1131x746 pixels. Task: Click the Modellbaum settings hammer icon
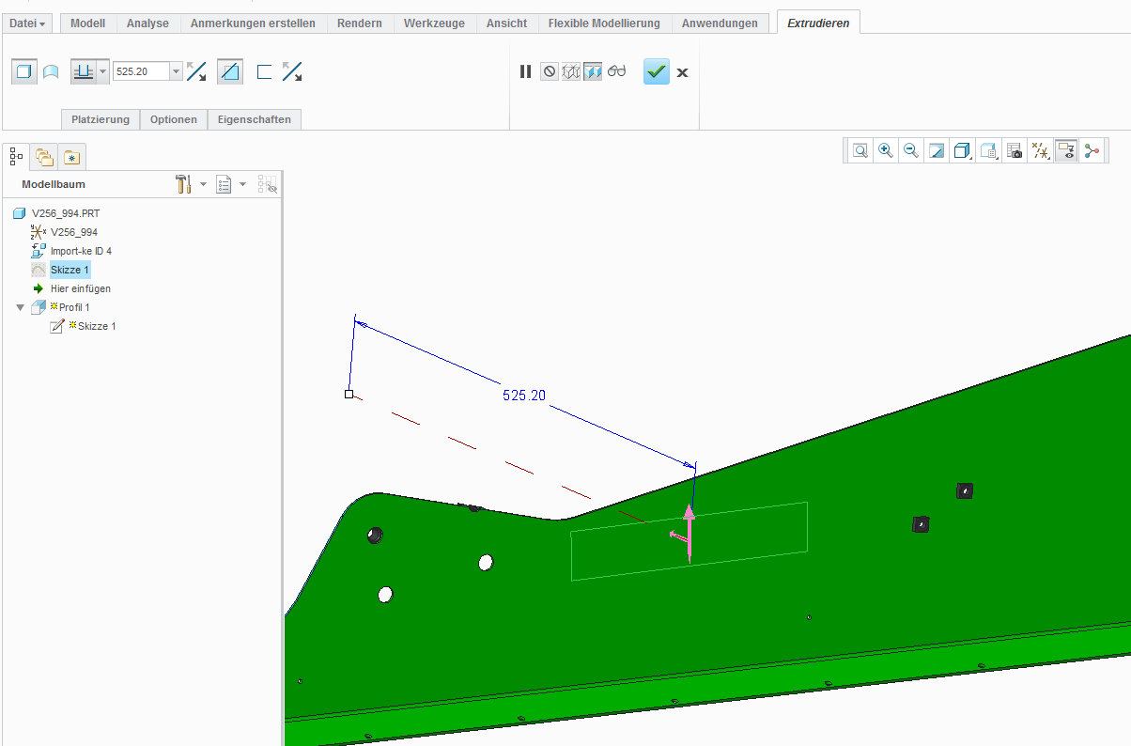coord(183,184)
